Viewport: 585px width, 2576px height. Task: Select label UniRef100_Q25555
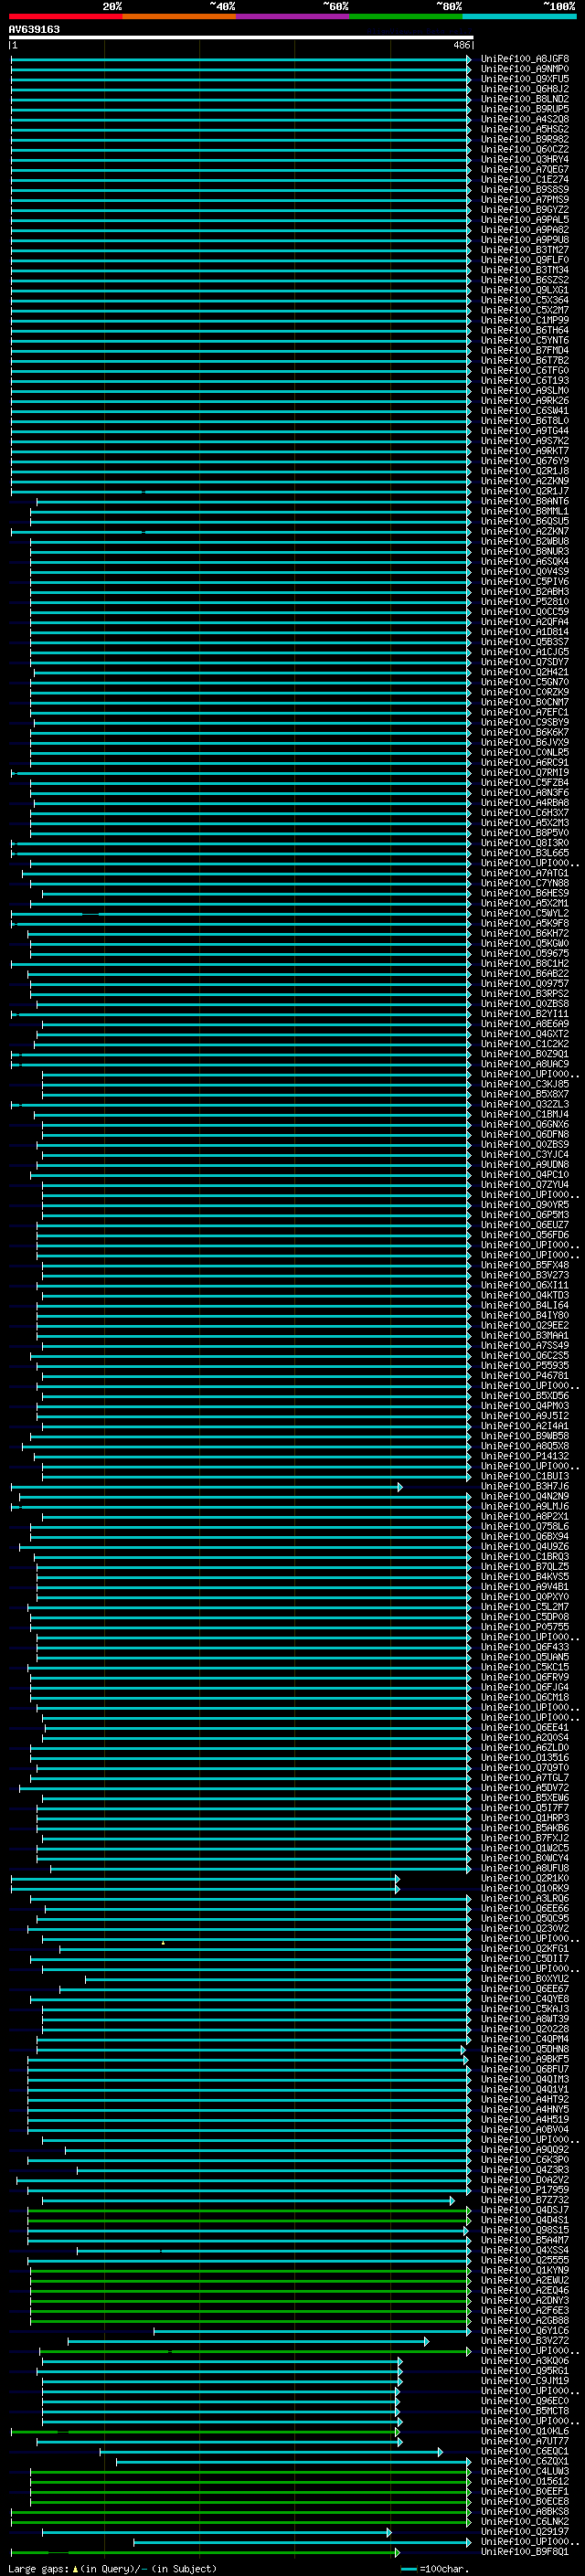pos(525,2260)
